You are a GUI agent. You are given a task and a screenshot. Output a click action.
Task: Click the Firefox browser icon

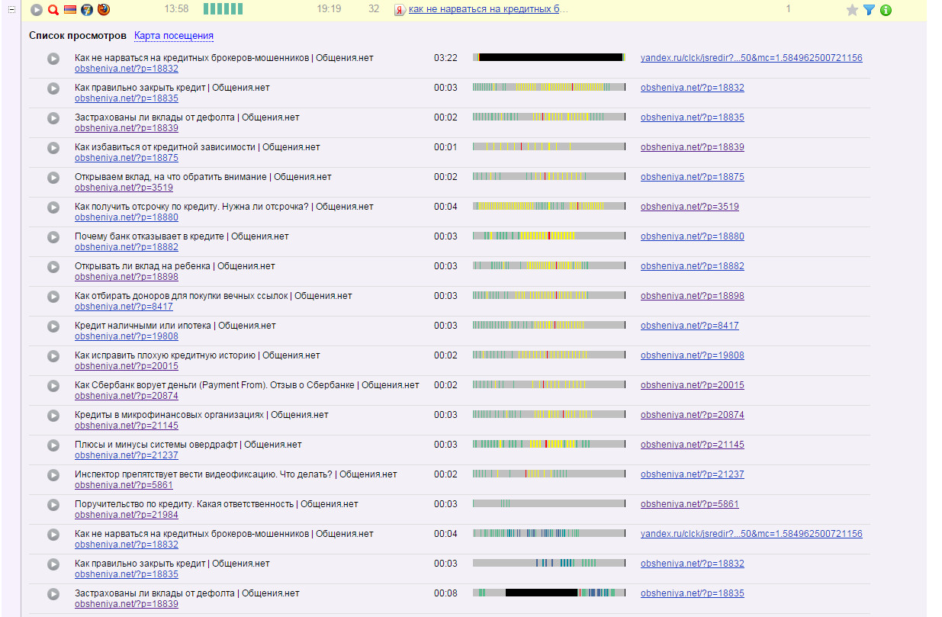click(x=104, y=10)
